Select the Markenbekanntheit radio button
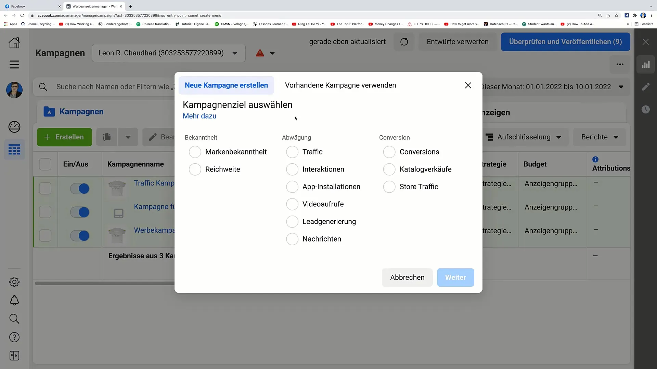Viewport: 657px width, 369px height. pyautogui.click(x=195, y=152)
